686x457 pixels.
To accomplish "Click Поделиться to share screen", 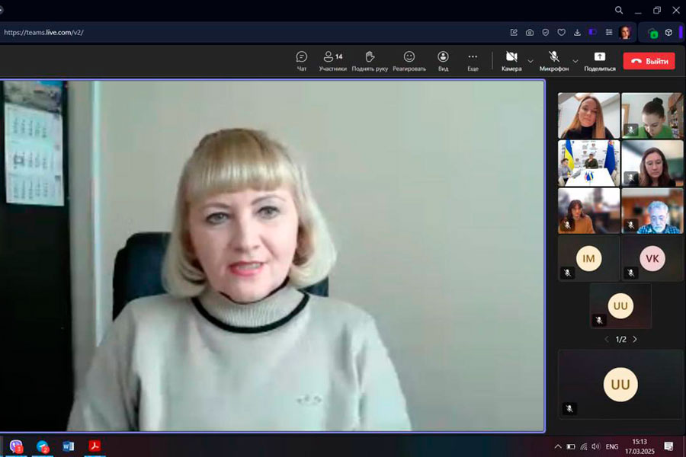I will (600, 61).
